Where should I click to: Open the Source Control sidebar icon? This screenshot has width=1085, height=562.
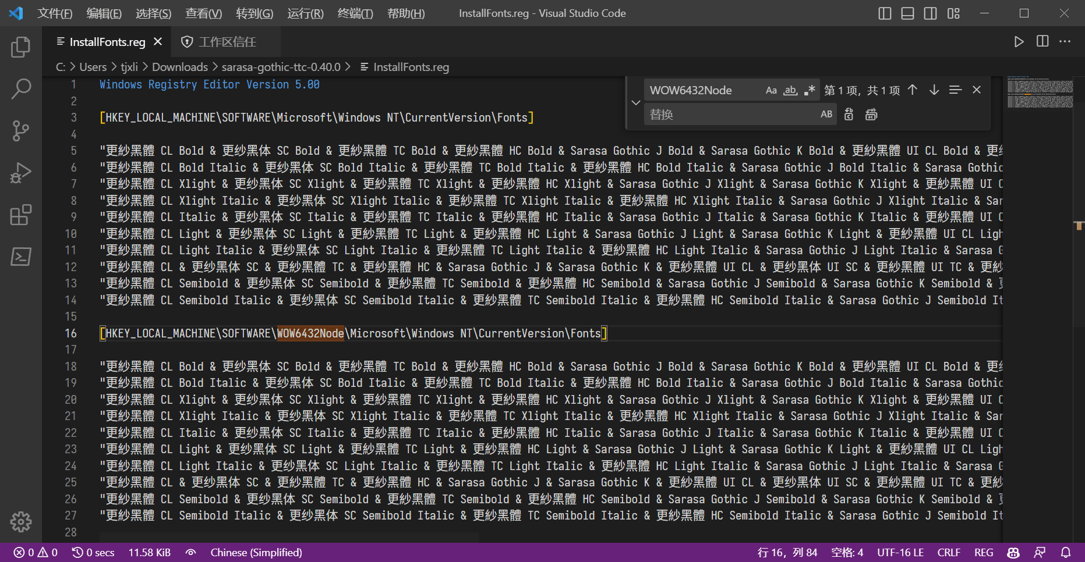[20, 131]
